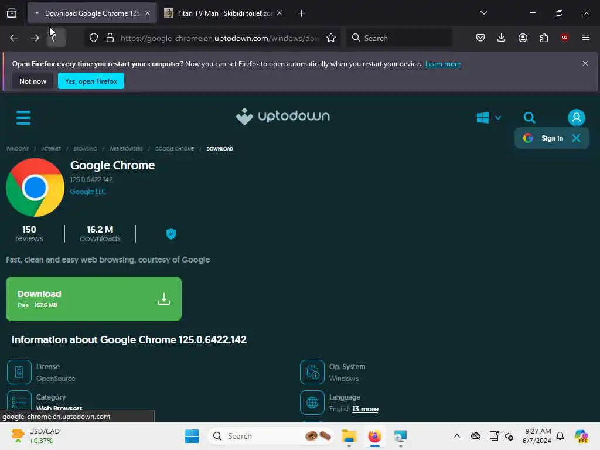Click the 16.2 M downloads count

pyautogui.click(x=100, y=234)
